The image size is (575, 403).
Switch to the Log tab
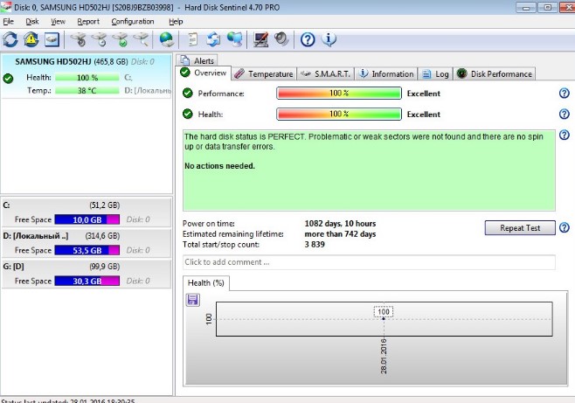pyautogui.click(x=435, y=74)
